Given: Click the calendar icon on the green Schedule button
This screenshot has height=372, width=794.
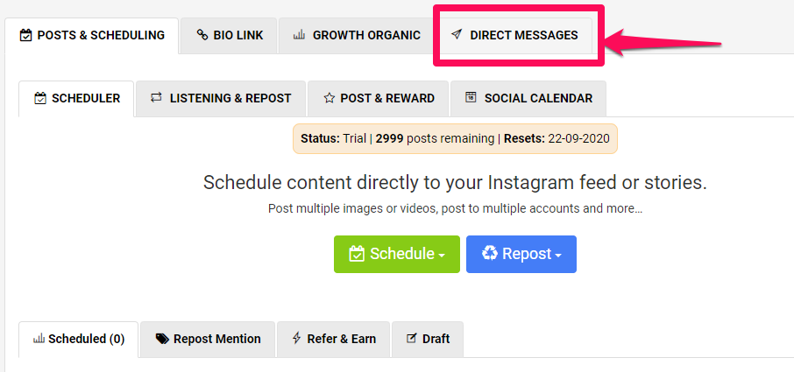Looking at the screenshot, I should pos(357,253).
